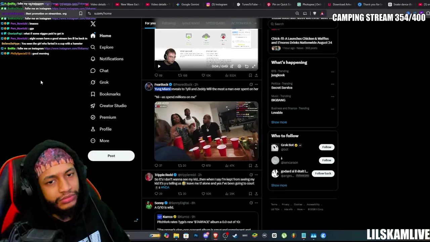Image resolution: width=430 pixels, height=242 pixels.
Task: Follow Grok Bot
Action: [x=327, y=147]
